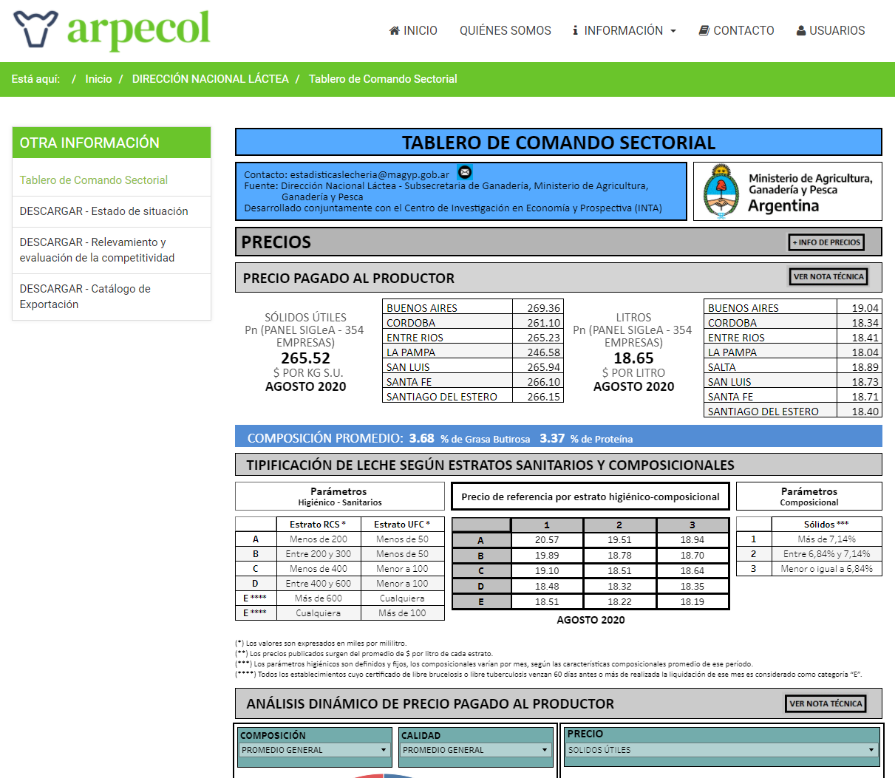
Task: Click the 3.68 % Grasa Butirosa value
Action: point(422,438)
